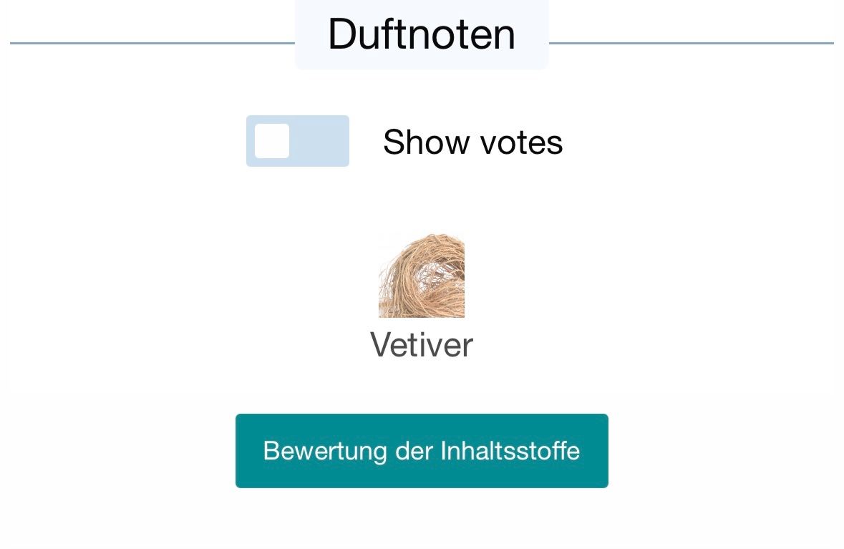Click the word 'Show' next to the toggle
This screenshot has height=549, width=844.
click(x=427, y=142)
